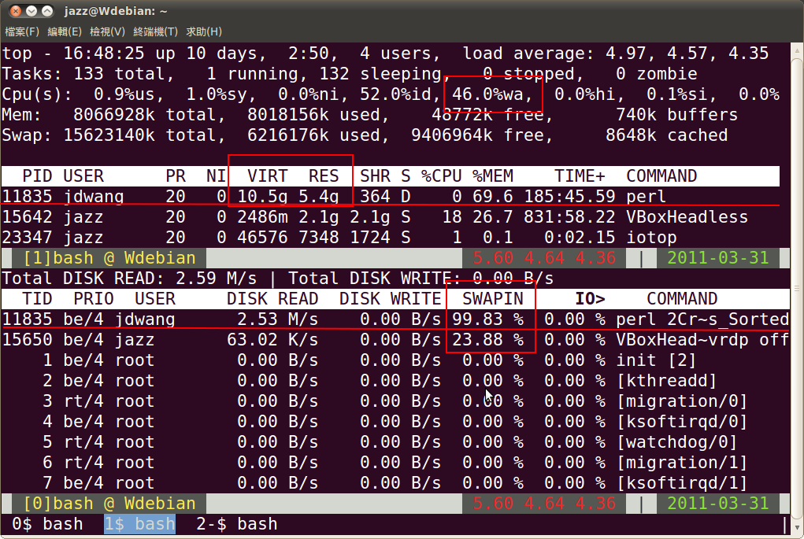Open the 編輯(E) menu

(x=64, y=31)
